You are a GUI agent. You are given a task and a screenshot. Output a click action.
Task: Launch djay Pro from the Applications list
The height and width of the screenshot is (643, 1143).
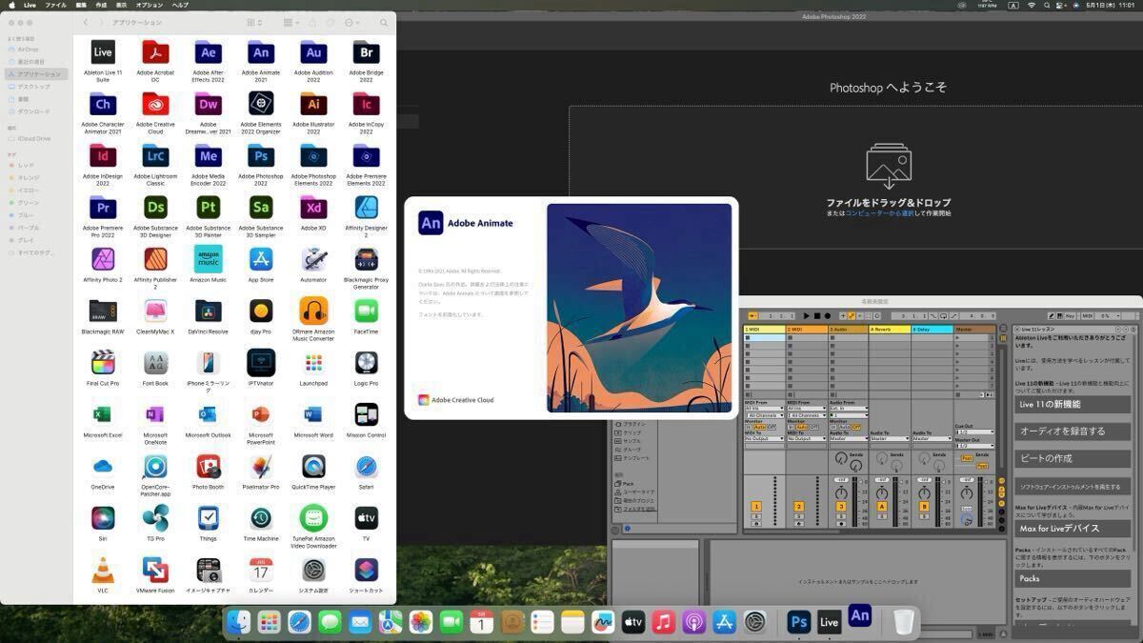[x=261, y=311]
